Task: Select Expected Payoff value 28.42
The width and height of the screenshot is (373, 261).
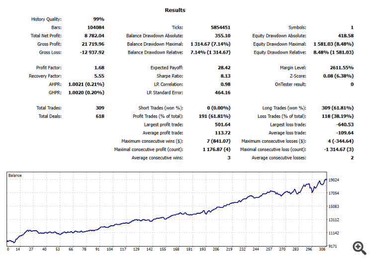Action: [x=224, y=68]
